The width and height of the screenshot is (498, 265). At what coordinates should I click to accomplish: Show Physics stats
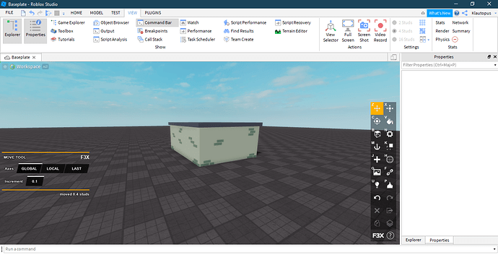442,40
